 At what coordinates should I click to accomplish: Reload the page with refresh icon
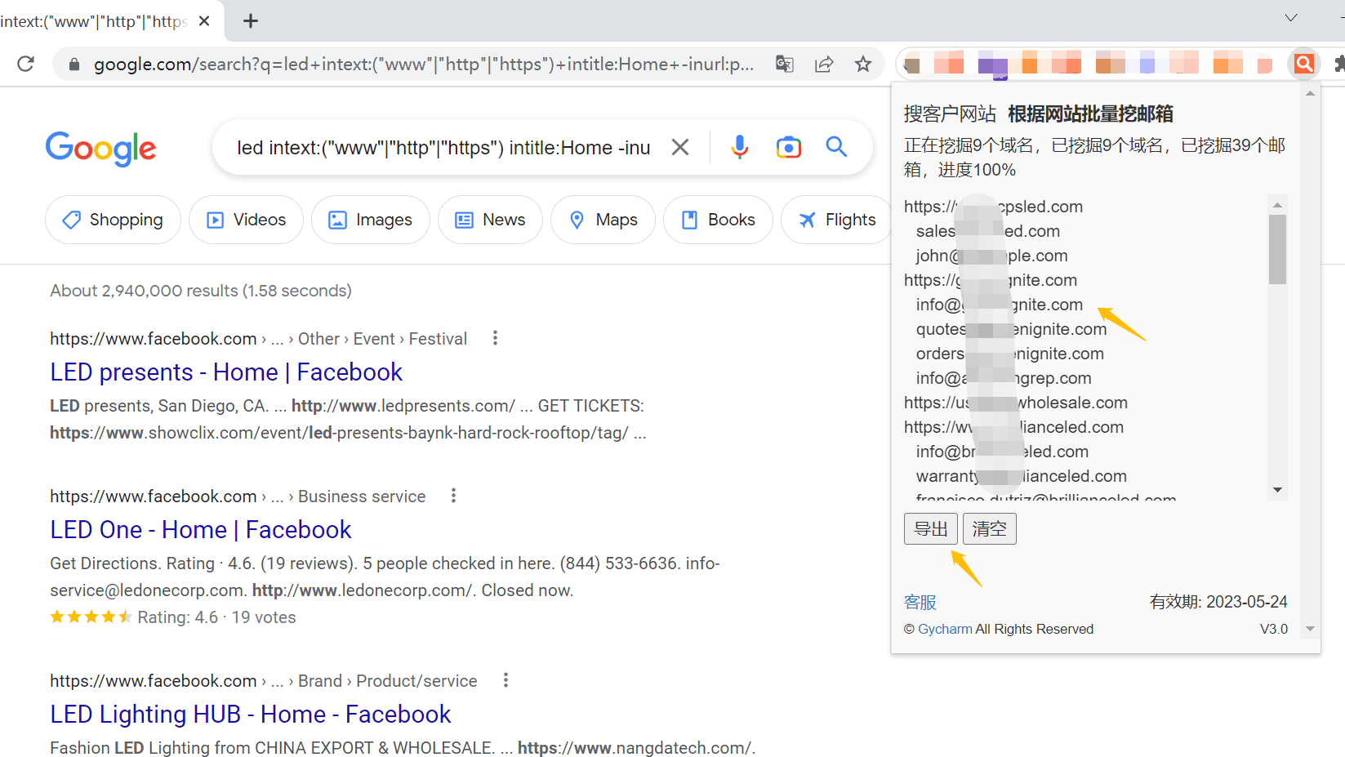click(26, 64)
